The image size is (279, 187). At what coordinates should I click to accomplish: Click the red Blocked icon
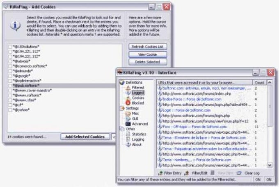128,103
